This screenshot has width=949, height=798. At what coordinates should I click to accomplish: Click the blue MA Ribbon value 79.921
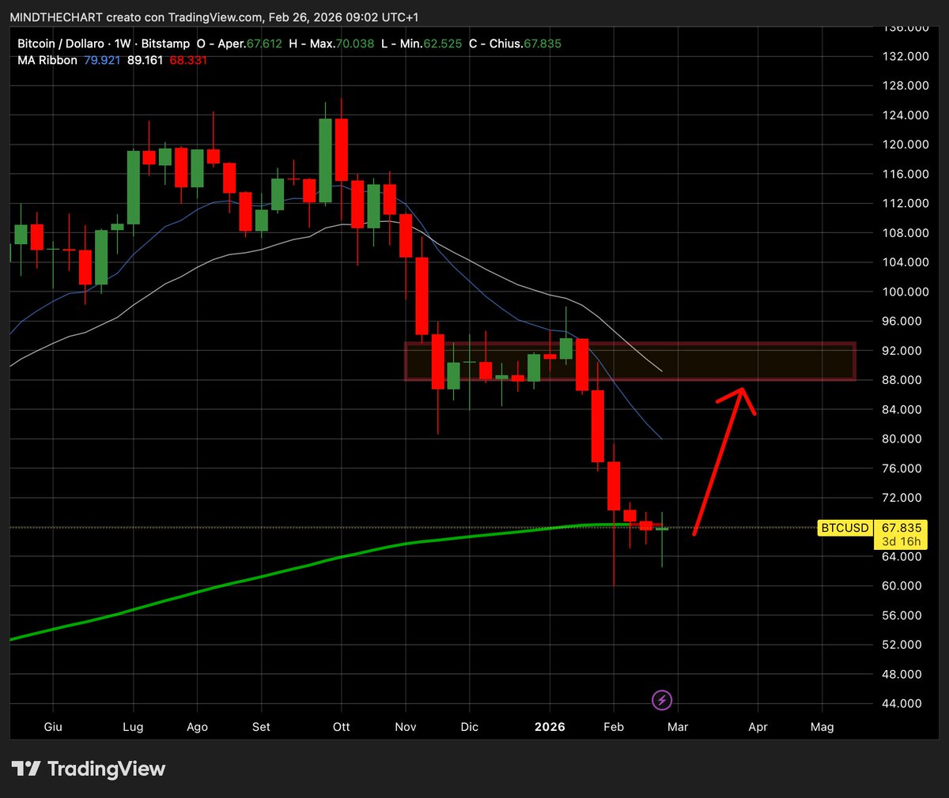[102, 60]
